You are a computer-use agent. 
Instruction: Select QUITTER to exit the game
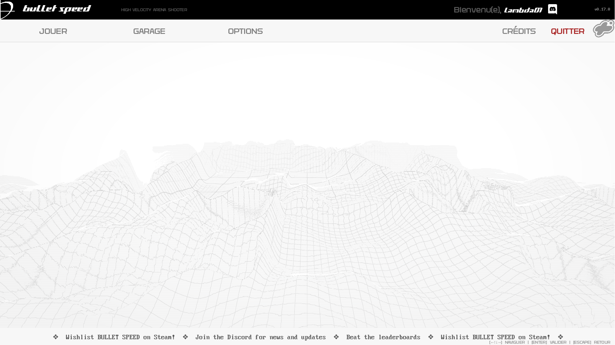click(568, 31)
